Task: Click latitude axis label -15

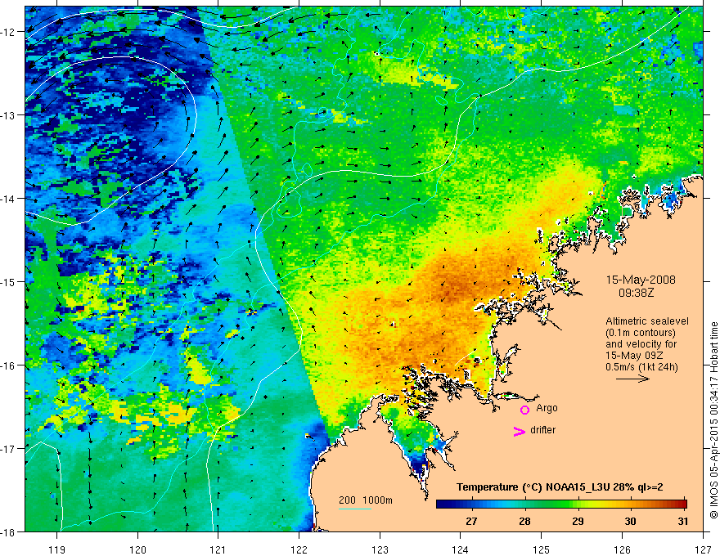Action: coord(9,282)
